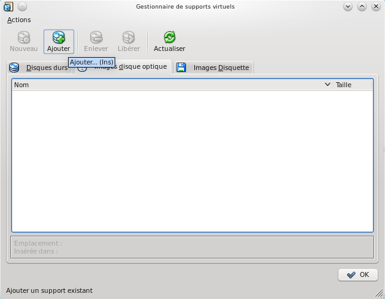Open the Actions menu
385x299 pixels.
coord(18,20)
